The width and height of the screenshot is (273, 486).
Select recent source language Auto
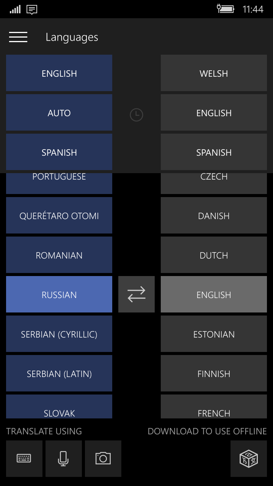tap(59, 113)
